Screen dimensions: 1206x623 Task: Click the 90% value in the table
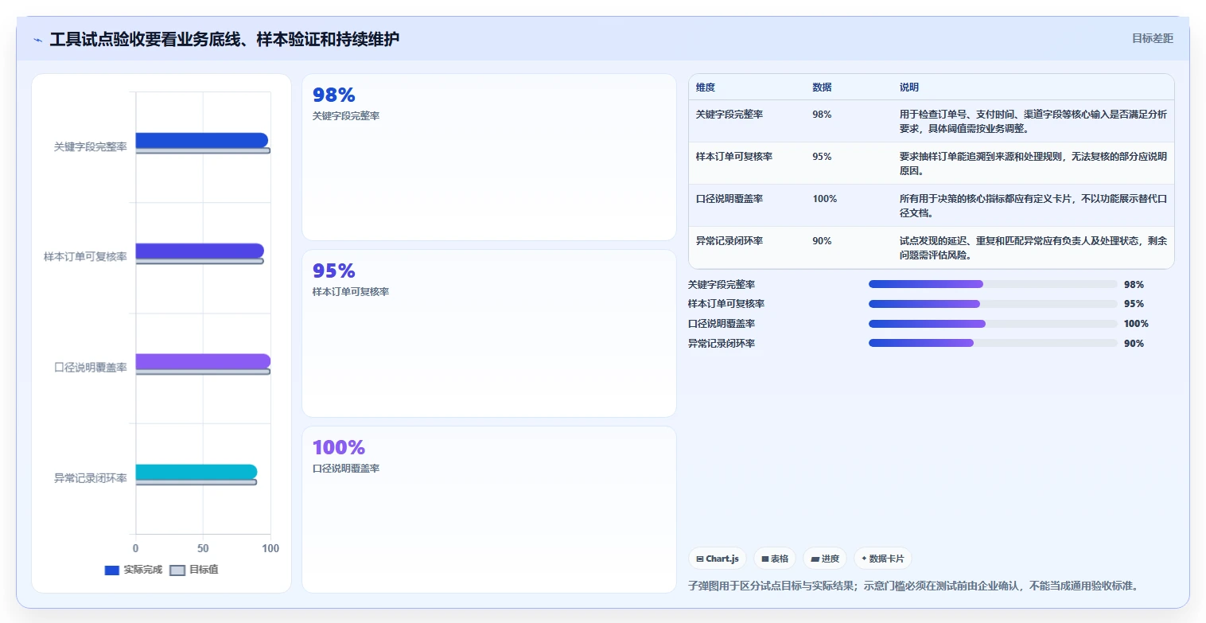(x=822, y=241)
